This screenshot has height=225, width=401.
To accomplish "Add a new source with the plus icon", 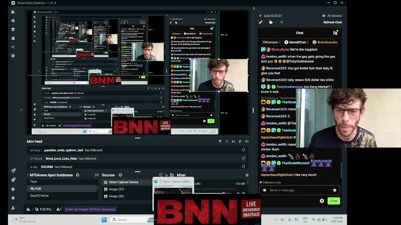I will (x=120, y=175).
